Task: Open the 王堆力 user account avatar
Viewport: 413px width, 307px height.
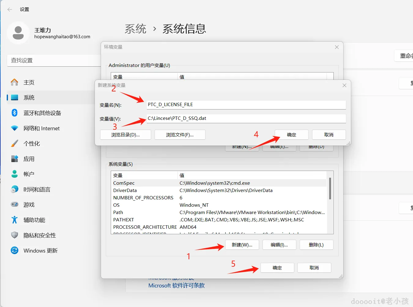Action: click(x=18, y=33)
